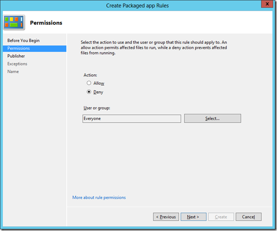Screen dimensions: 277x231
Task: Select the Permissions step in the sidebar
Action: pos(18,48)
